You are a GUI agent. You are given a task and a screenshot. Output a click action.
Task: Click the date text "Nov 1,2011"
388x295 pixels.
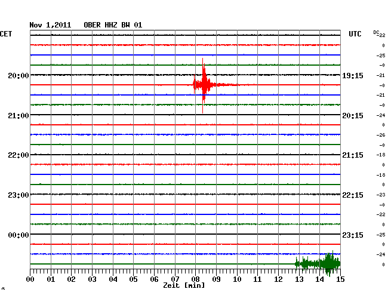(x=50, y=25)
